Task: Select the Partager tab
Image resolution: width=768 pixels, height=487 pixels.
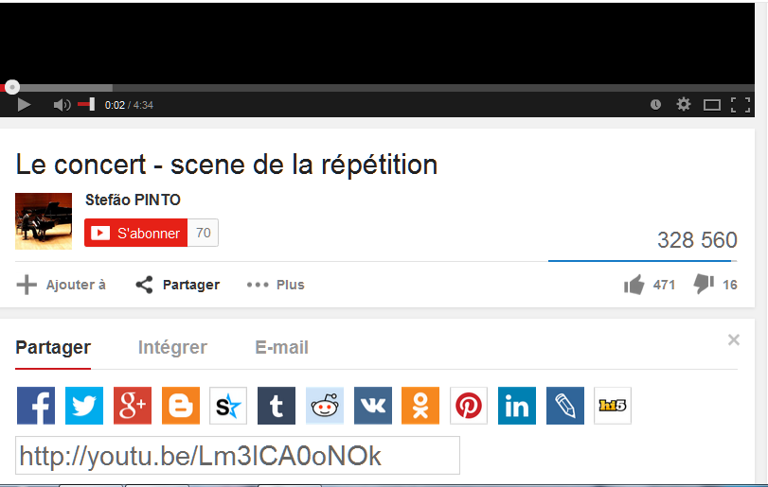Action: click(x=53, y=348)
